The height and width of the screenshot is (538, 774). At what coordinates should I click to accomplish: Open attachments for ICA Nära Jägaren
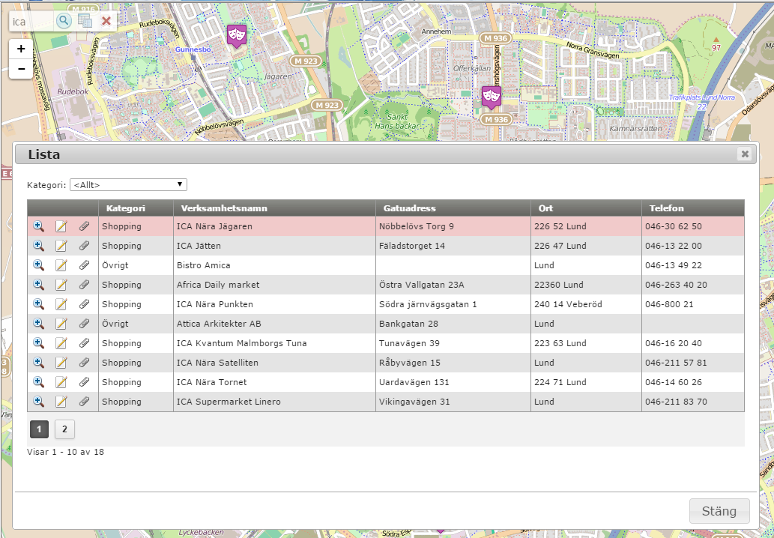coord(85,226)
